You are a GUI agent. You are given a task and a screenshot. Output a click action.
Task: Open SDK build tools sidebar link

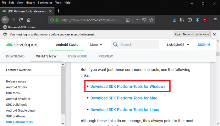tap(17, 105)
